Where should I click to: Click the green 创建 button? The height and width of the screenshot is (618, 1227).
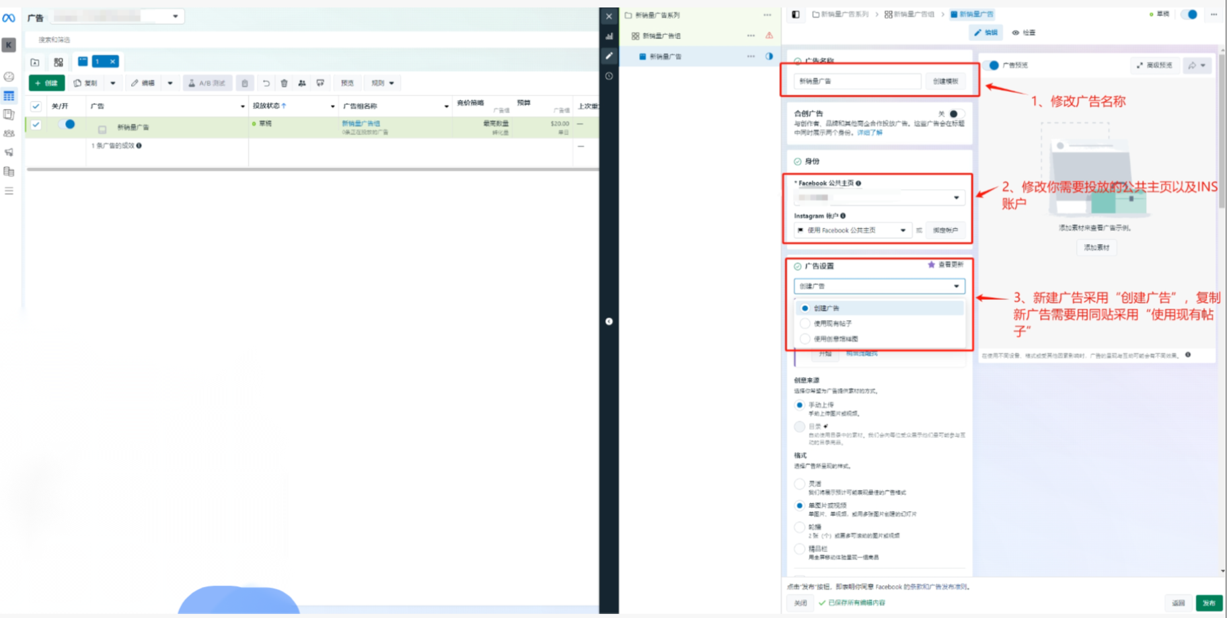click(x=47, y=83)
